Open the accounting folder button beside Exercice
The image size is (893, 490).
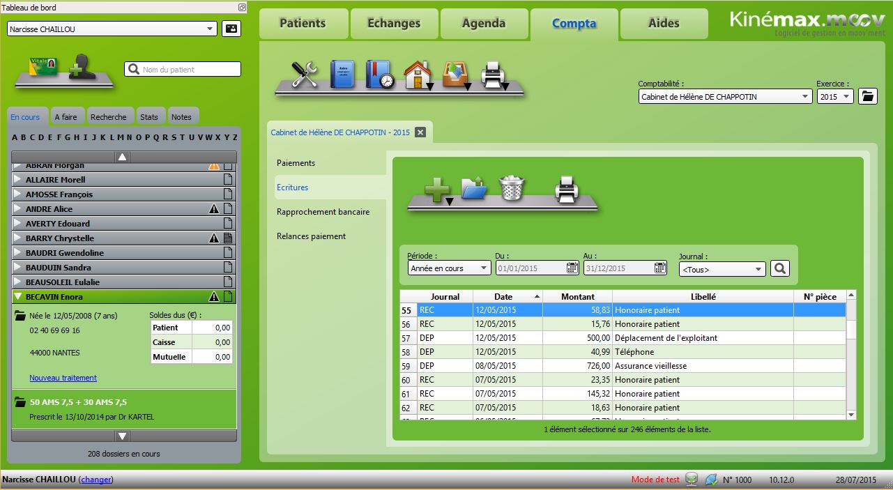click(x=867, y=96)
